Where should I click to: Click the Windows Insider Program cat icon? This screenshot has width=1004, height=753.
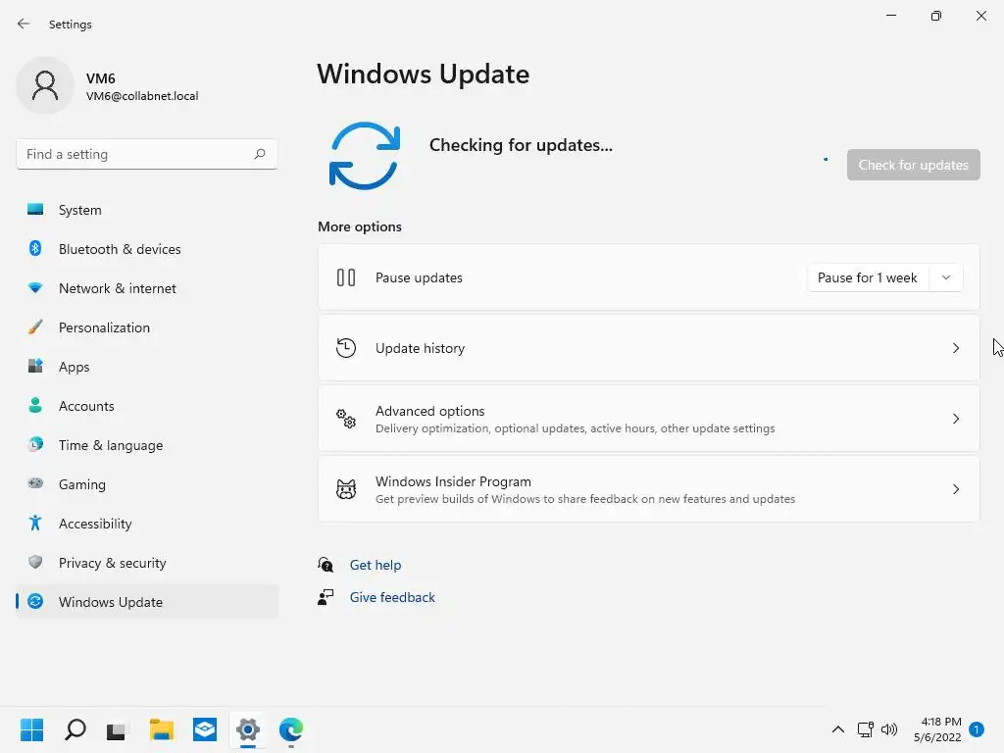click(x=346, y=489)
